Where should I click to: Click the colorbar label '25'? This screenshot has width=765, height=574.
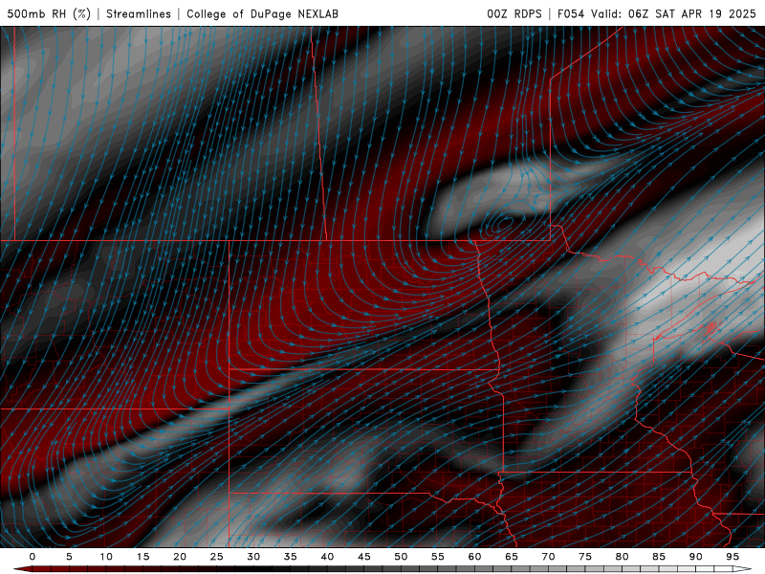pos(217,557)
